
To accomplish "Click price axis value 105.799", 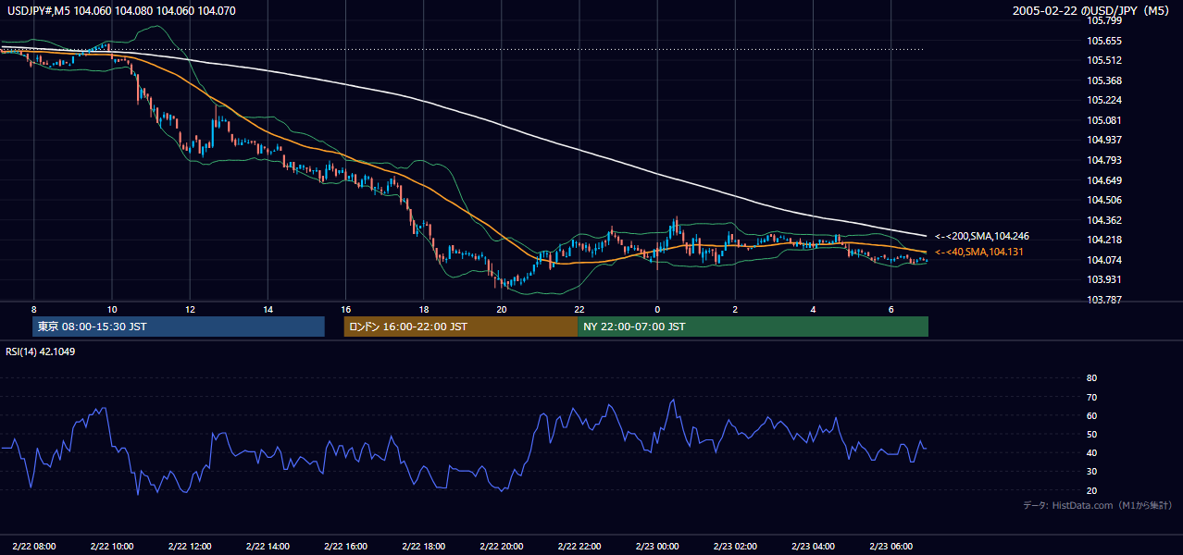I will pos(1104,20).
